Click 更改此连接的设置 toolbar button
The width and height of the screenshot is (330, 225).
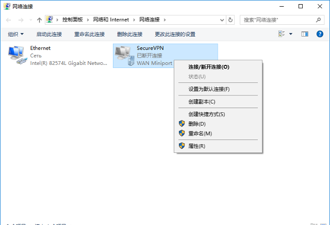175,34
